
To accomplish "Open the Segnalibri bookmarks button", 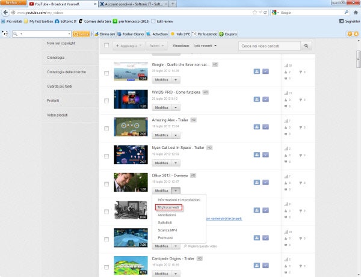I will pos(350,21).
